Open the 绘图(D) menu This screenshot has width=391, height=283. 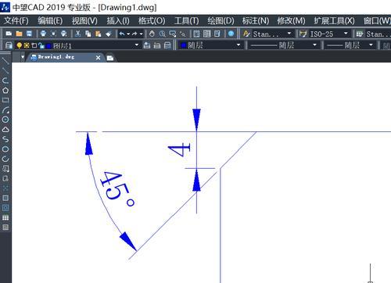click(x=221, y=20)
